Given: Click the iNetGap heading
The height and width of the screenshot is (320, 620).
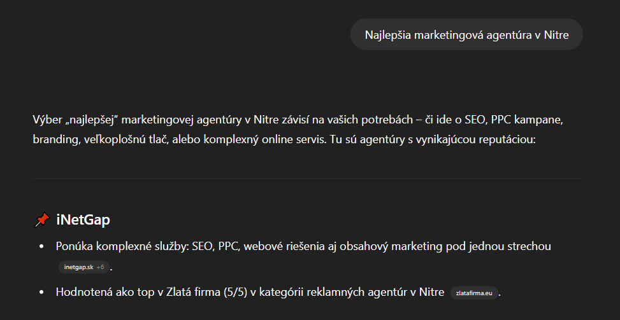Looking at the screenshot, I should (x=83, y=219).
